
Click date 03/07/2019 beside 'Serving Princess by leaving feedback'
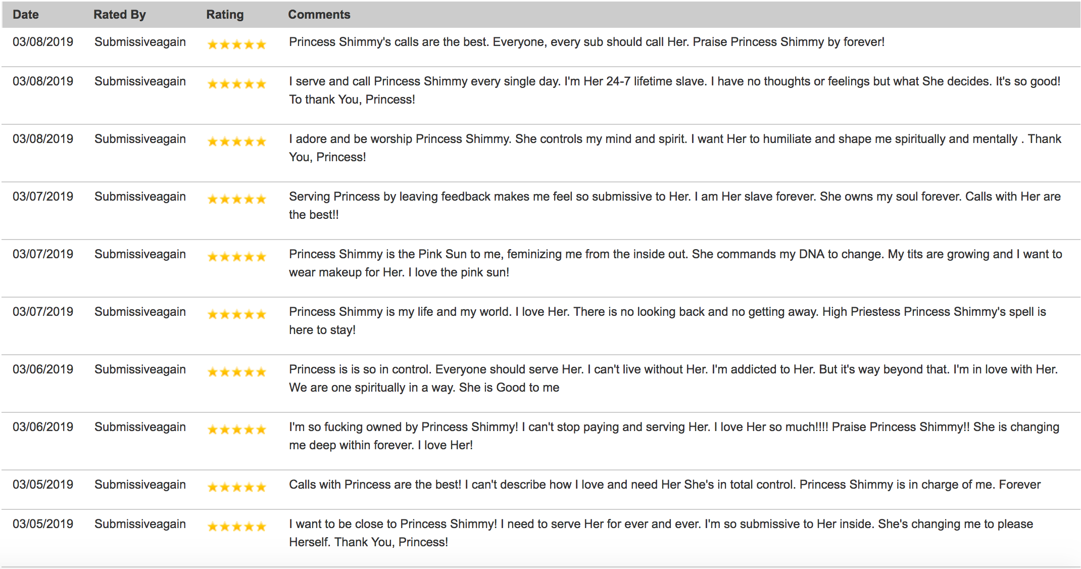point(43,197)
